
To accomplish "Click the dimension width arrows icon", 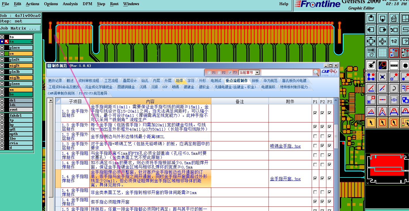I will [x=394, y=99].
